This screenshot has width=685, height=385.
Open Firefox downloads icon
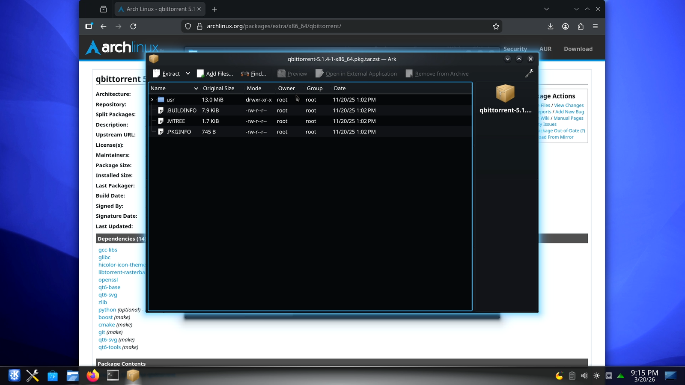pos(551,26)
